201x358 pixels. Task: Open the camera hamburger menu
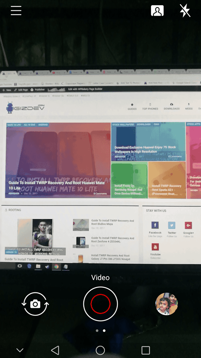click(x=16, y=10)
